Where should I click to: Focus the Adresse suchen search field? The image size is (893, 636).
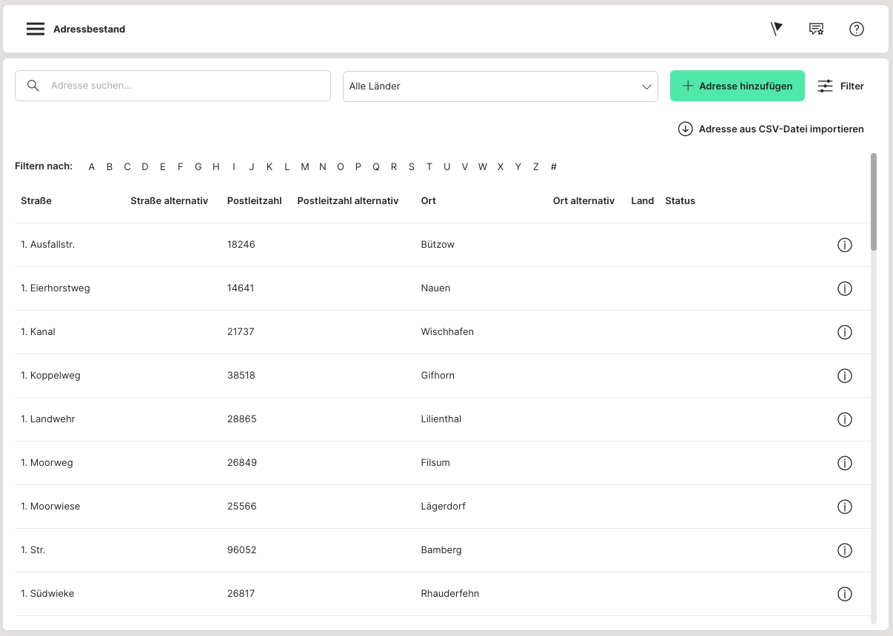pyautogui.click(x=185, y=86)
